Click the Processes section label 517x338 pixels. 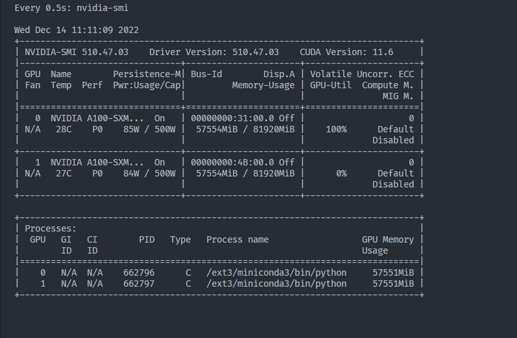51,228
